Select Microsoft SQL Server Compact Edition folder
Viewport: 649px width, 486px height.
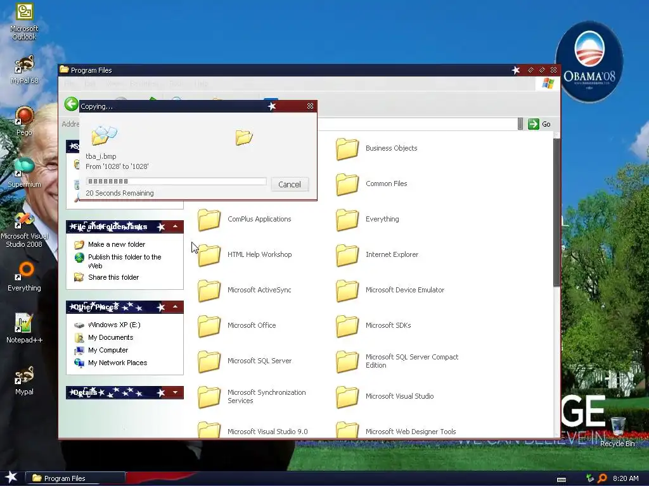pos(397,361)
